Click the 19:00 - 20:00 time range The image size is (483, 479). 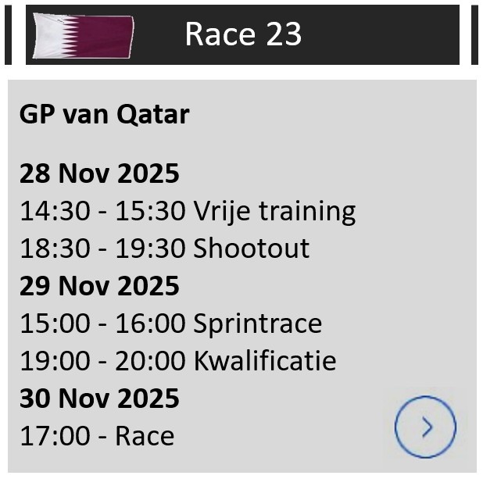tap(102, 360)
